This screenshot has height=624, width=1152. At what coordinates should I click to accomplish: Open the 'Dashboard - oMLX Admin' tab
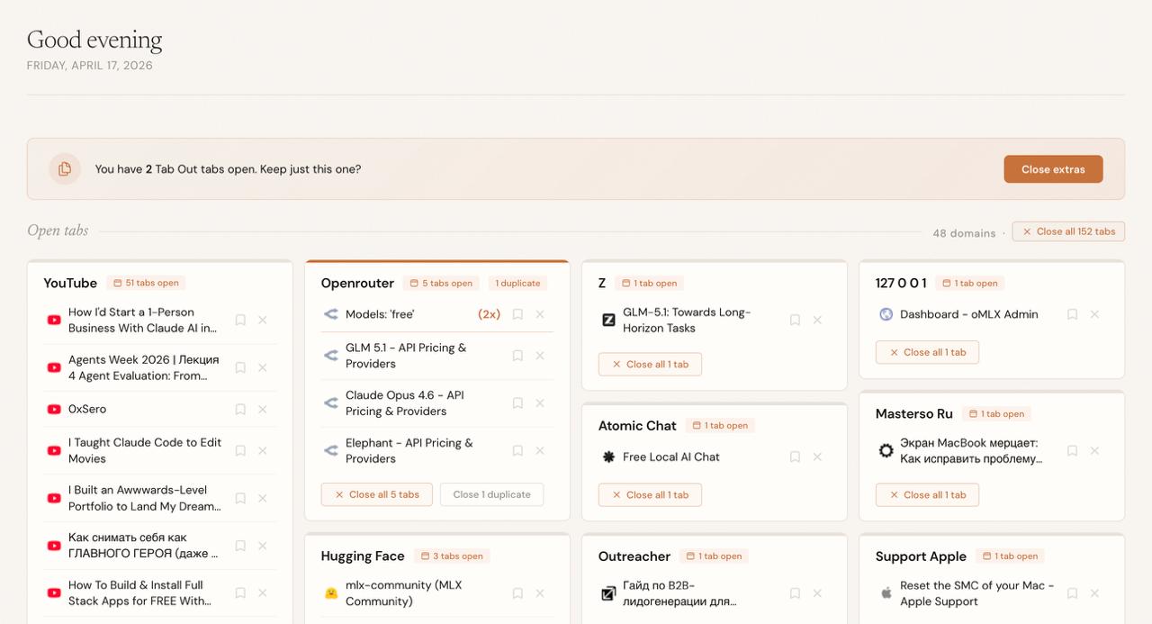point(969,314)
